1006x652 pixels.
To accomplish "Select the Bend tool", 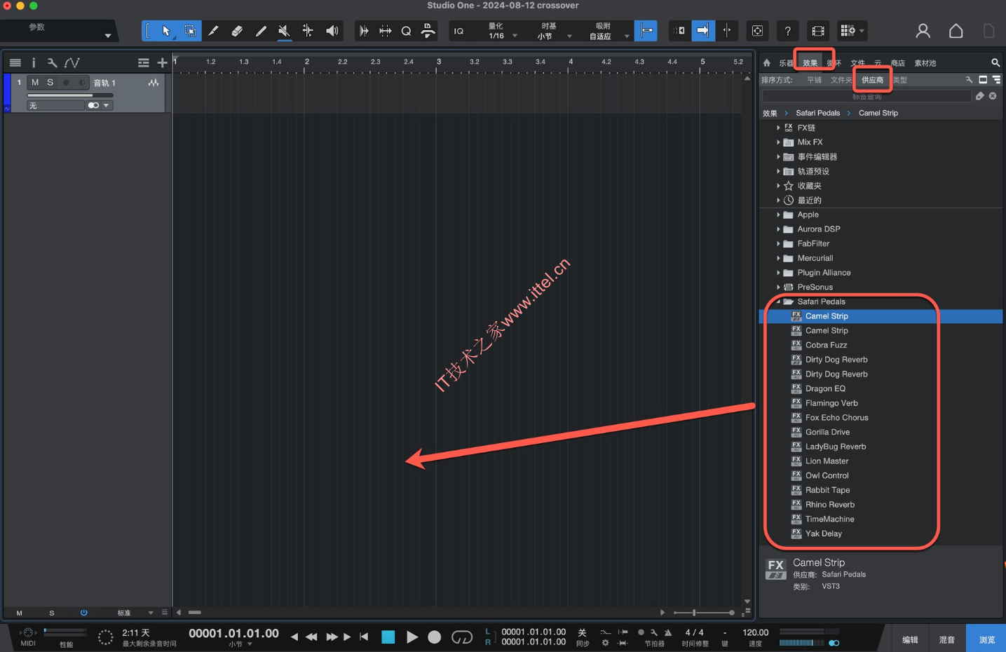I will (x=308, y=31).
